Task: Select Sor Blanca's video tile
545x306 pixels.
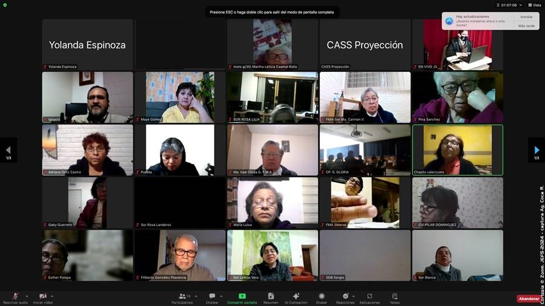Action: click(x=457, y=255)
